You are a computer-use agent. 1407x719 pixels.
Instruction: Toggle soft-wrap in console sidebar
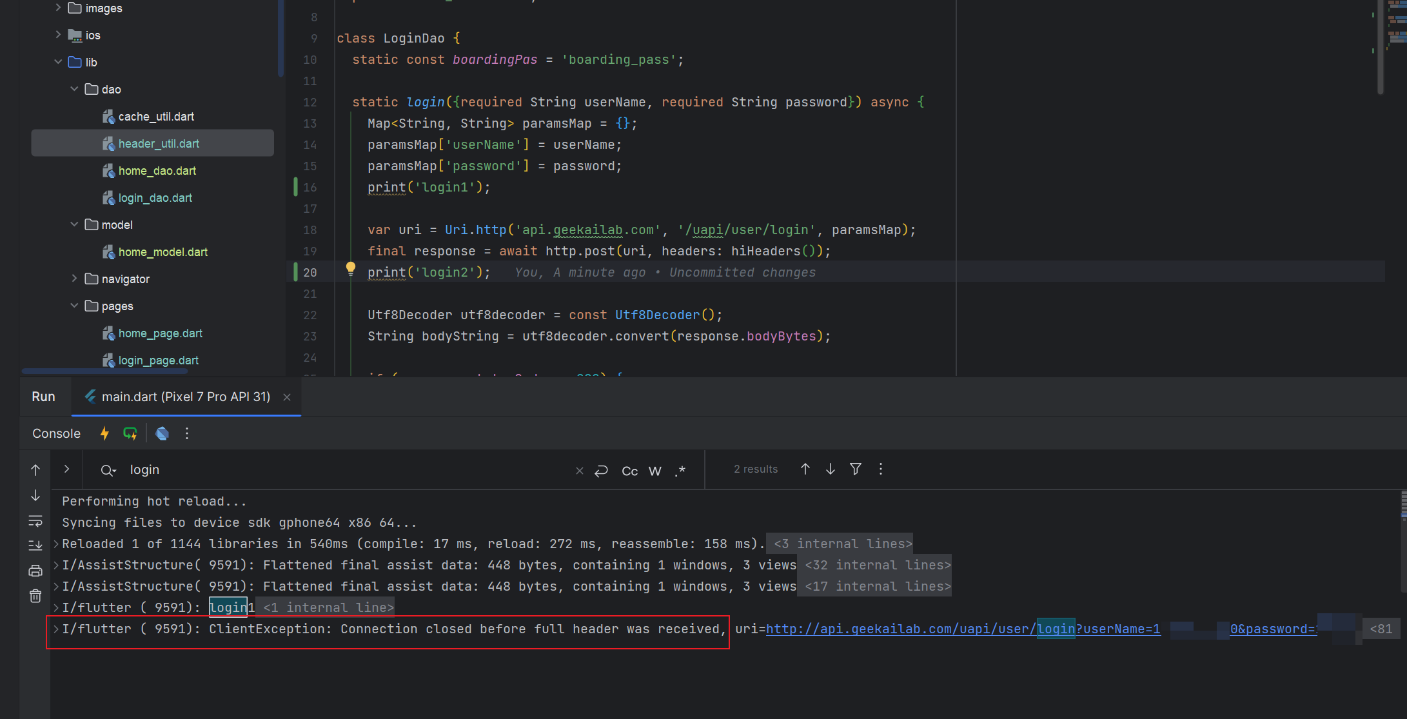tap(35, 520)
